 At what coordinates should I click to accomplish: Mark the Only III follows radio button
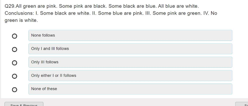pyautogui.click(x=15, y=63)
